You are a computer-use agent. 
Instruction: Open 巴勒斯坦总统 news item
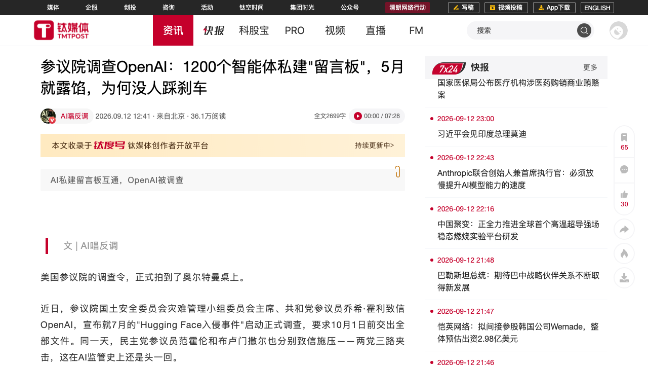coord(518,281)
